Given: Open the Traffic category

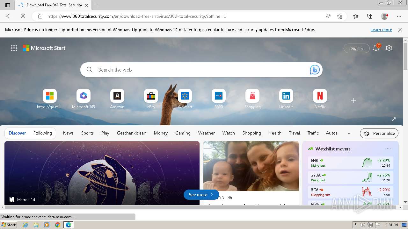Looking at the screenshot, I should [313, 133].
